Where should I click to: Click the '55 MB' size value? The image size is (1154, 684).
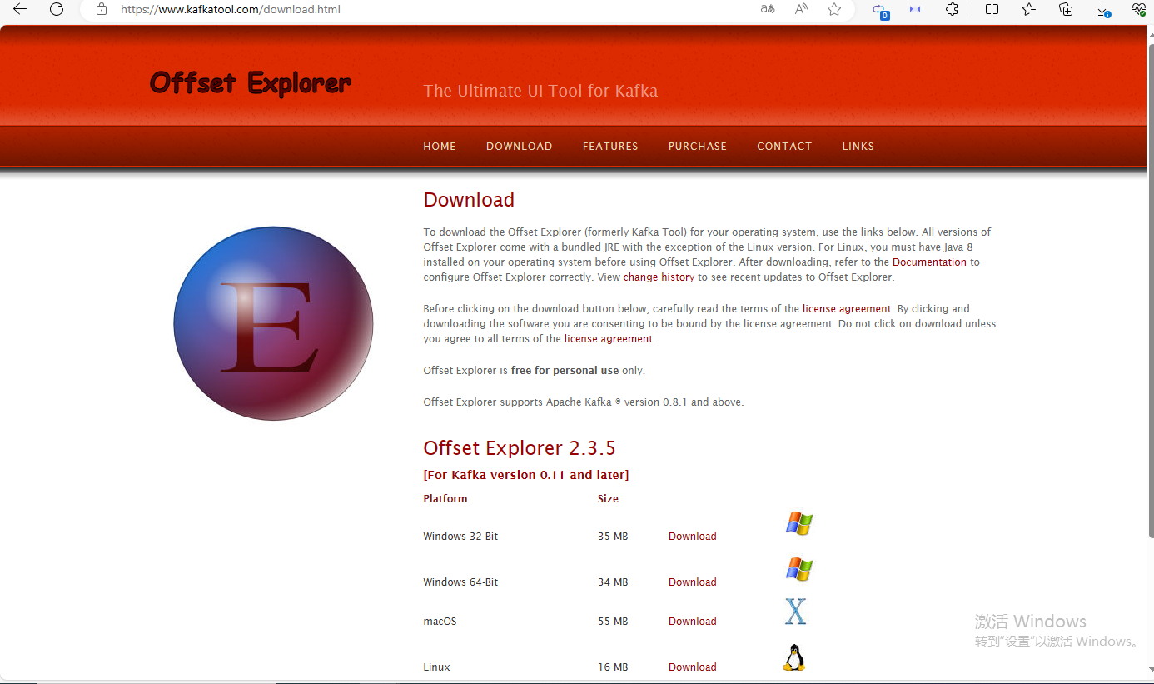click(613, 622)
